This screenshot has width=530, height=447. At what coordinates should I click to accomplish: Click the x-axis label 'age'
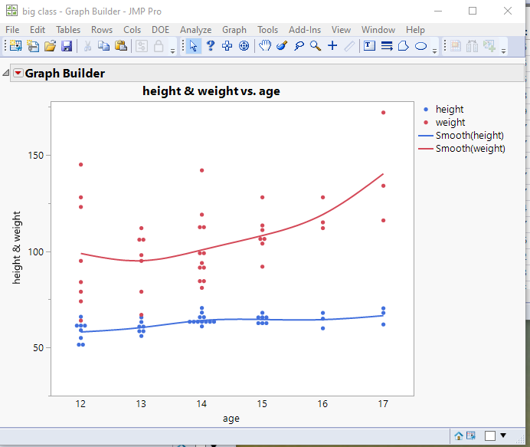pos(231,419)
